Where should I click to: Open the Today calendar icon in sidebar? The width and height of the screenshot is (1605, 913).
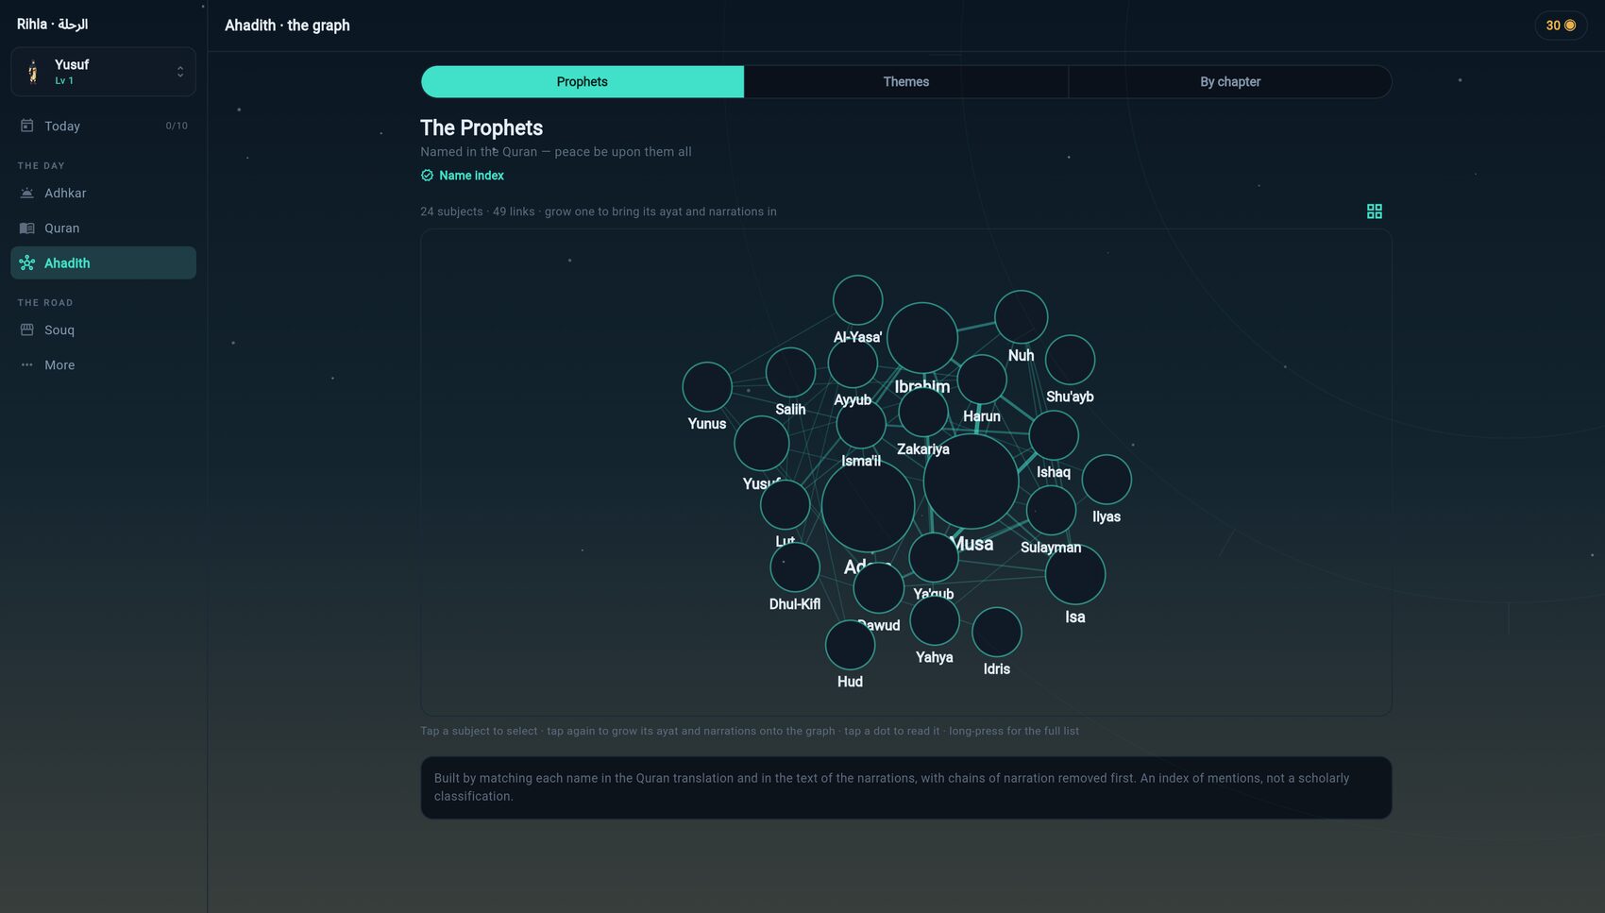coord(27,126)
